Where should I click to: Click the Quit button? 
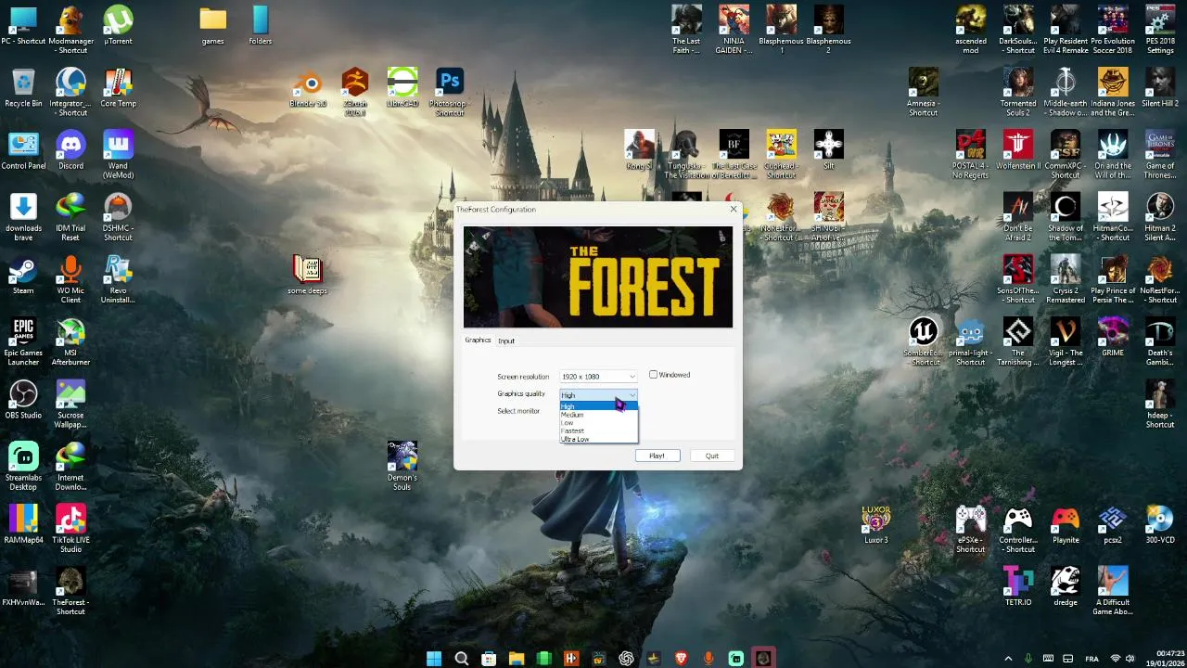pyautogui.click(x=711, y=456)
